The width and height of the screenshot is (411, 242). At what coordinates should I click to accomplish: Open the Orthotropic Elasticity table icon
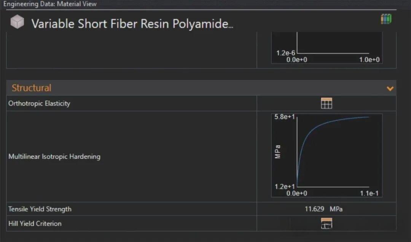(326, 103)
